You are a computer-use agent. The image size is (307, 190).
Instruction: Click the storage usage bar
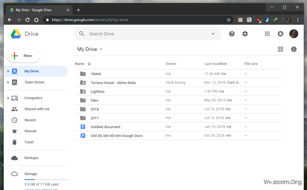pos(46,179)
